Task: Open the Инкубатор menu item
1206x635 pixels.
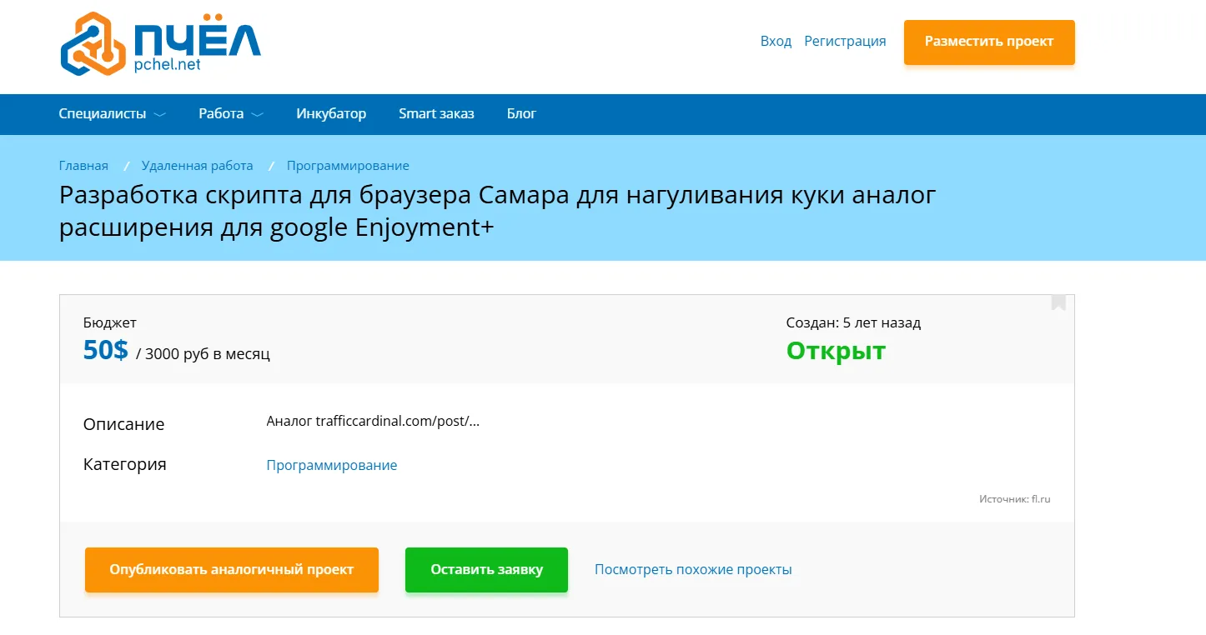Action: 331,114
